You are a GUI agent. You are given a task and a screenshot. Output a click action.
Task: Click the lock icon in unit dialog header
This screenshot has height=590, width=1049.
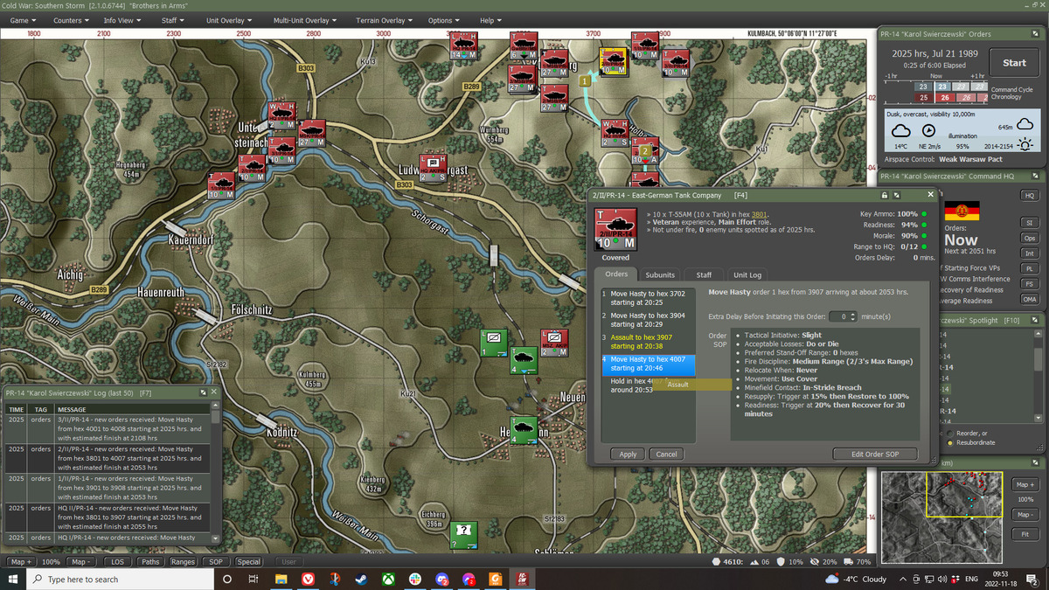884,195
